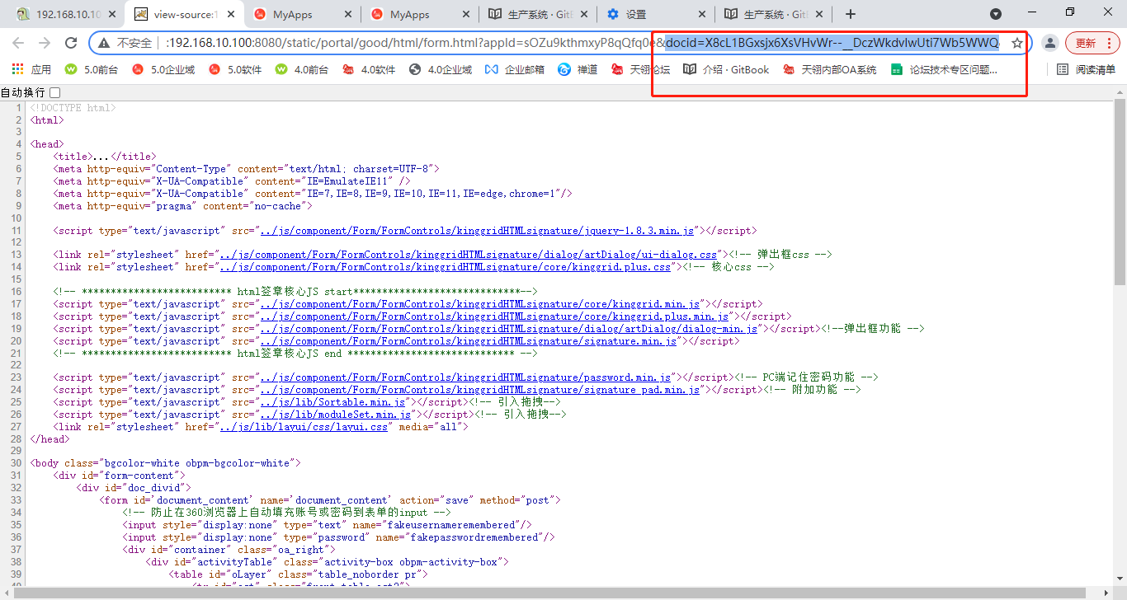Open a new tab with the plus button
1127x600 pixels.
click(x=851, y=14)
